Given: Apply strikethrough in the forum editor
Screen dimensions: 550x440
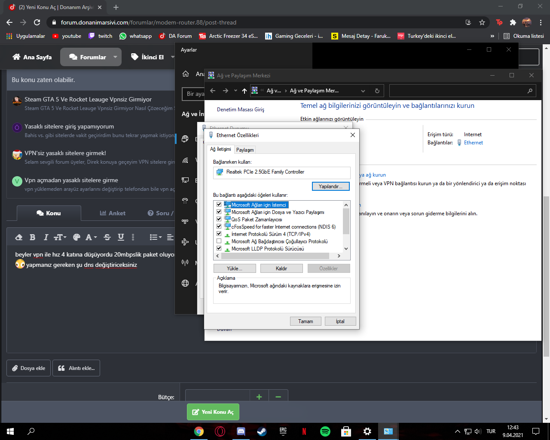Looking at the screenshot, I should coord(107,237).
